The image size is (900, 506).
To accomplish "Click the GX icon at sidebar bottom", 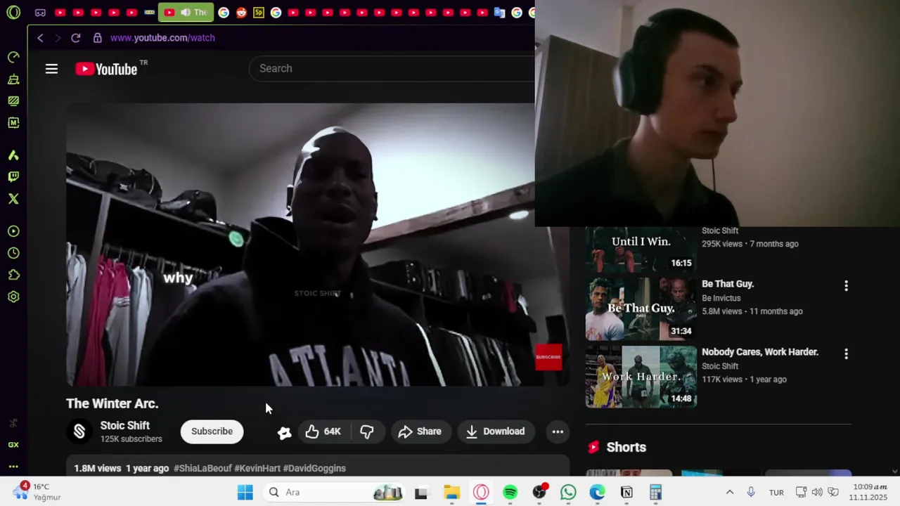I will point(13,444).
